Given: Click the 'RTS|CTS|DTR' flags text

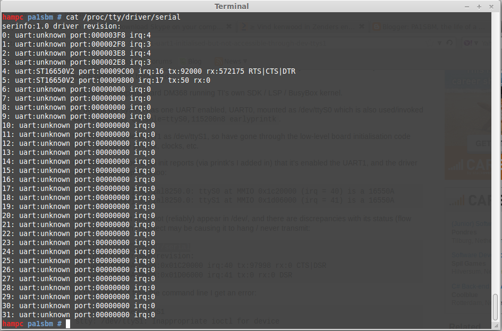Looking at the screenshot, I should tap(272, 71).
